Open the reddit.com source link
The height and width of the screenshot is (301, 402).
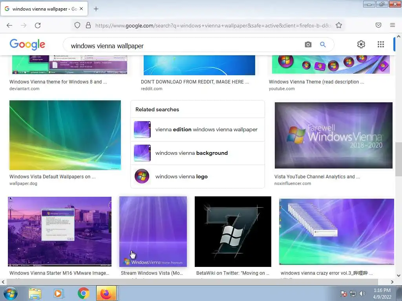tap(152, 89)
